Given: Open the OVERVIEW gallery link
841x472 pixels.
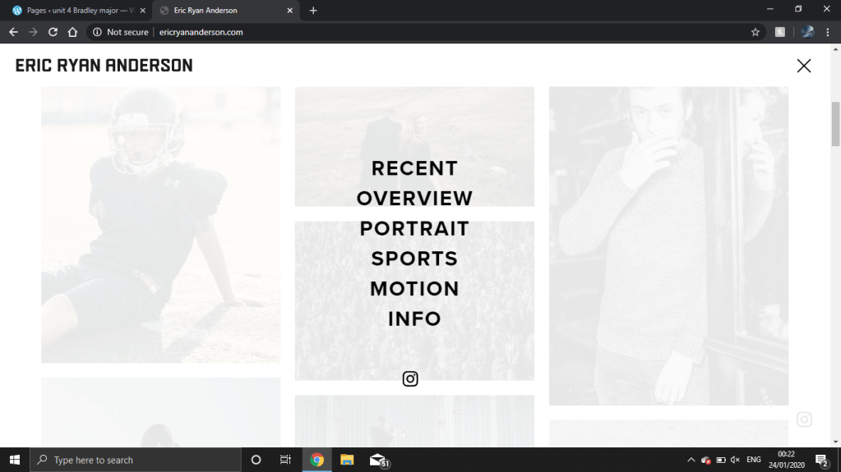Looking at the screenshot, I should 414,199.
